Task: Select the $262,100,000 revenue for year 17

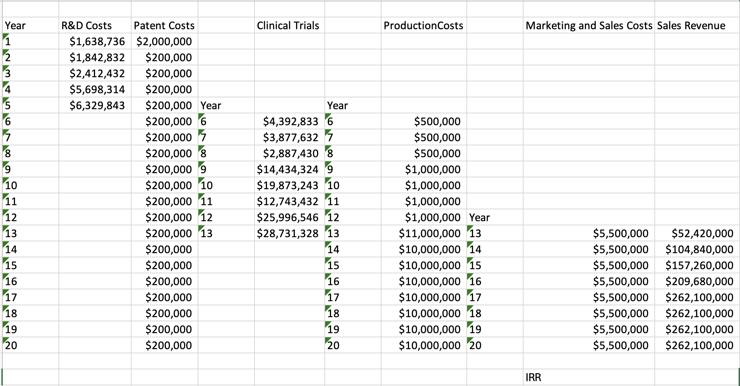Action: (x=697, y=297)
